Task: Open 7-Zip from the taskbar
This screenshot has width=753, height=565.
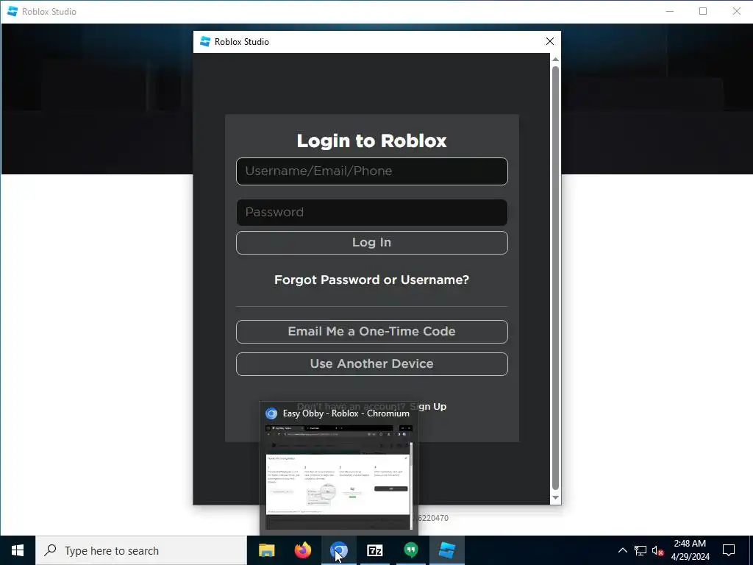Action: point(374,550)
